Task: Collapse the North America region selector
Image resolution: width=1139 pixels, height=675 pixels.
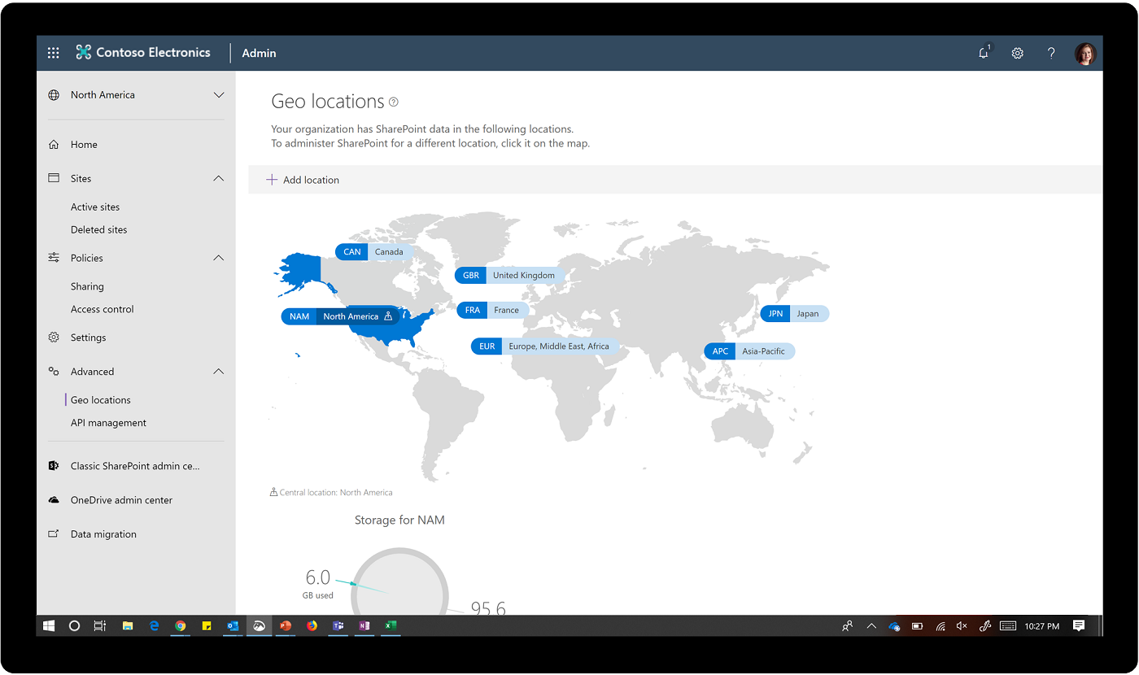Action: tap(218, 94)
